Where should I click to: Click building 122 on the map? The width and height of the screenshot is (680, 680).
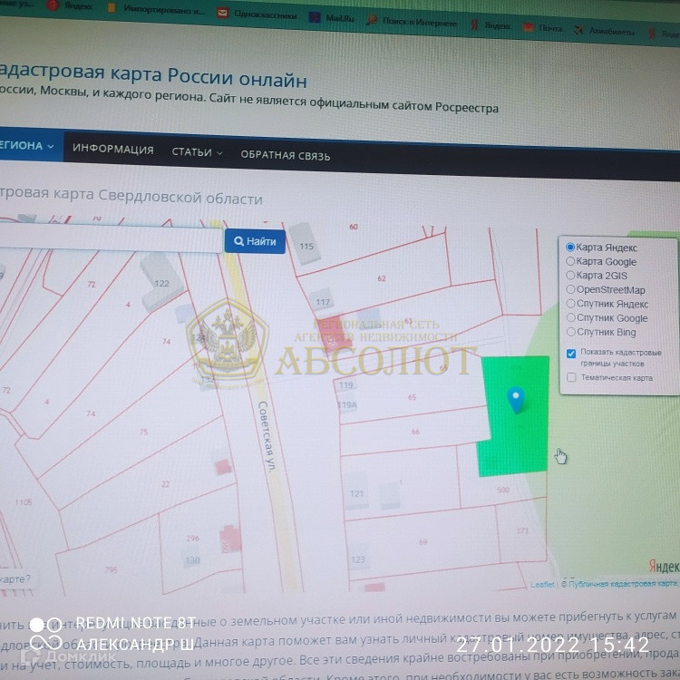click(x=161, y=283)
